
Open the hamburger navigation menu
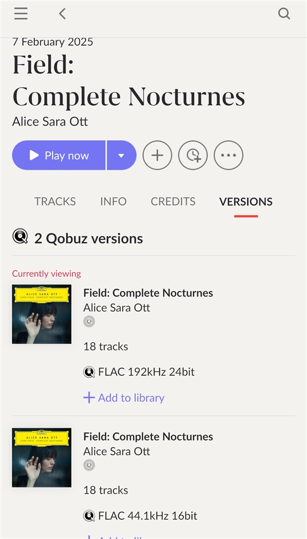[21, 14]
